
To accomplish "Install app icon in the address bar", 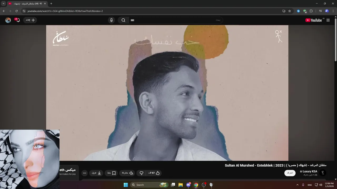I will click(x=284, y=11).
